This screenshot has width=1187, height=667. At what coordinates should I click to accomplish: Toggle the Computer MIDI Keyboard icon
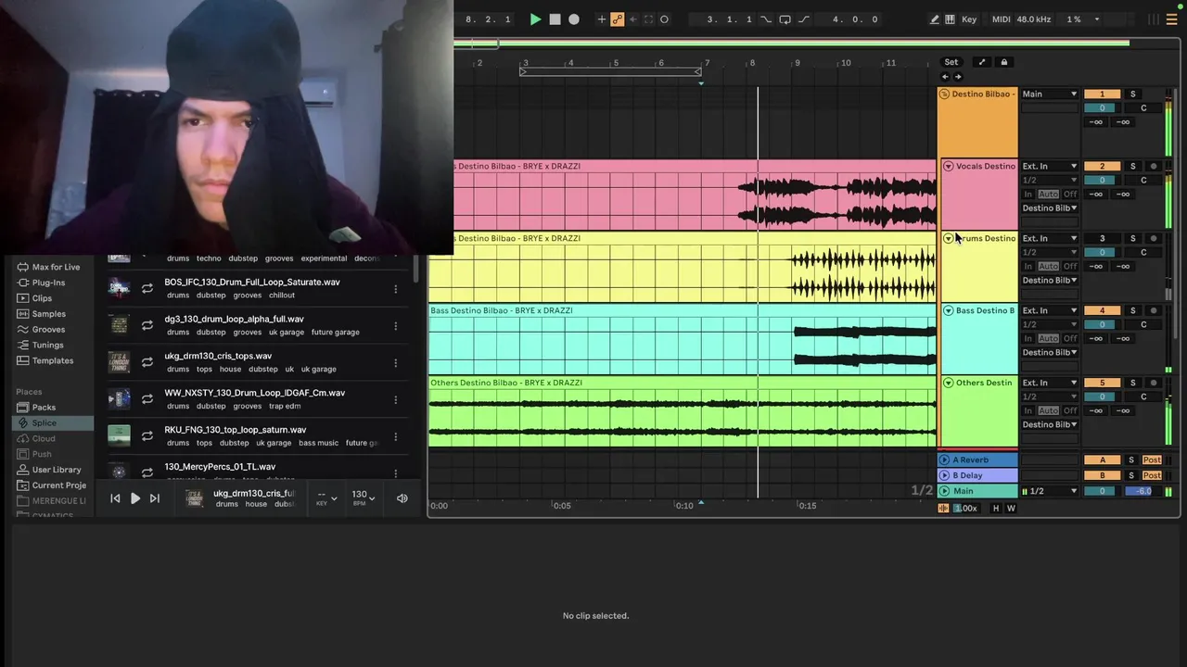point(951,19)
